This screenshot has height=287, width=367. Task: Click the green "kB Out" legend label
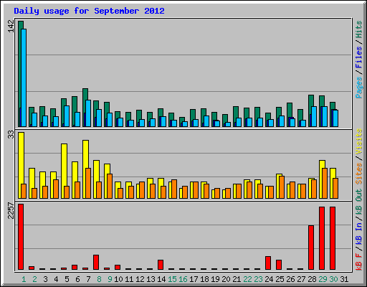358,201
